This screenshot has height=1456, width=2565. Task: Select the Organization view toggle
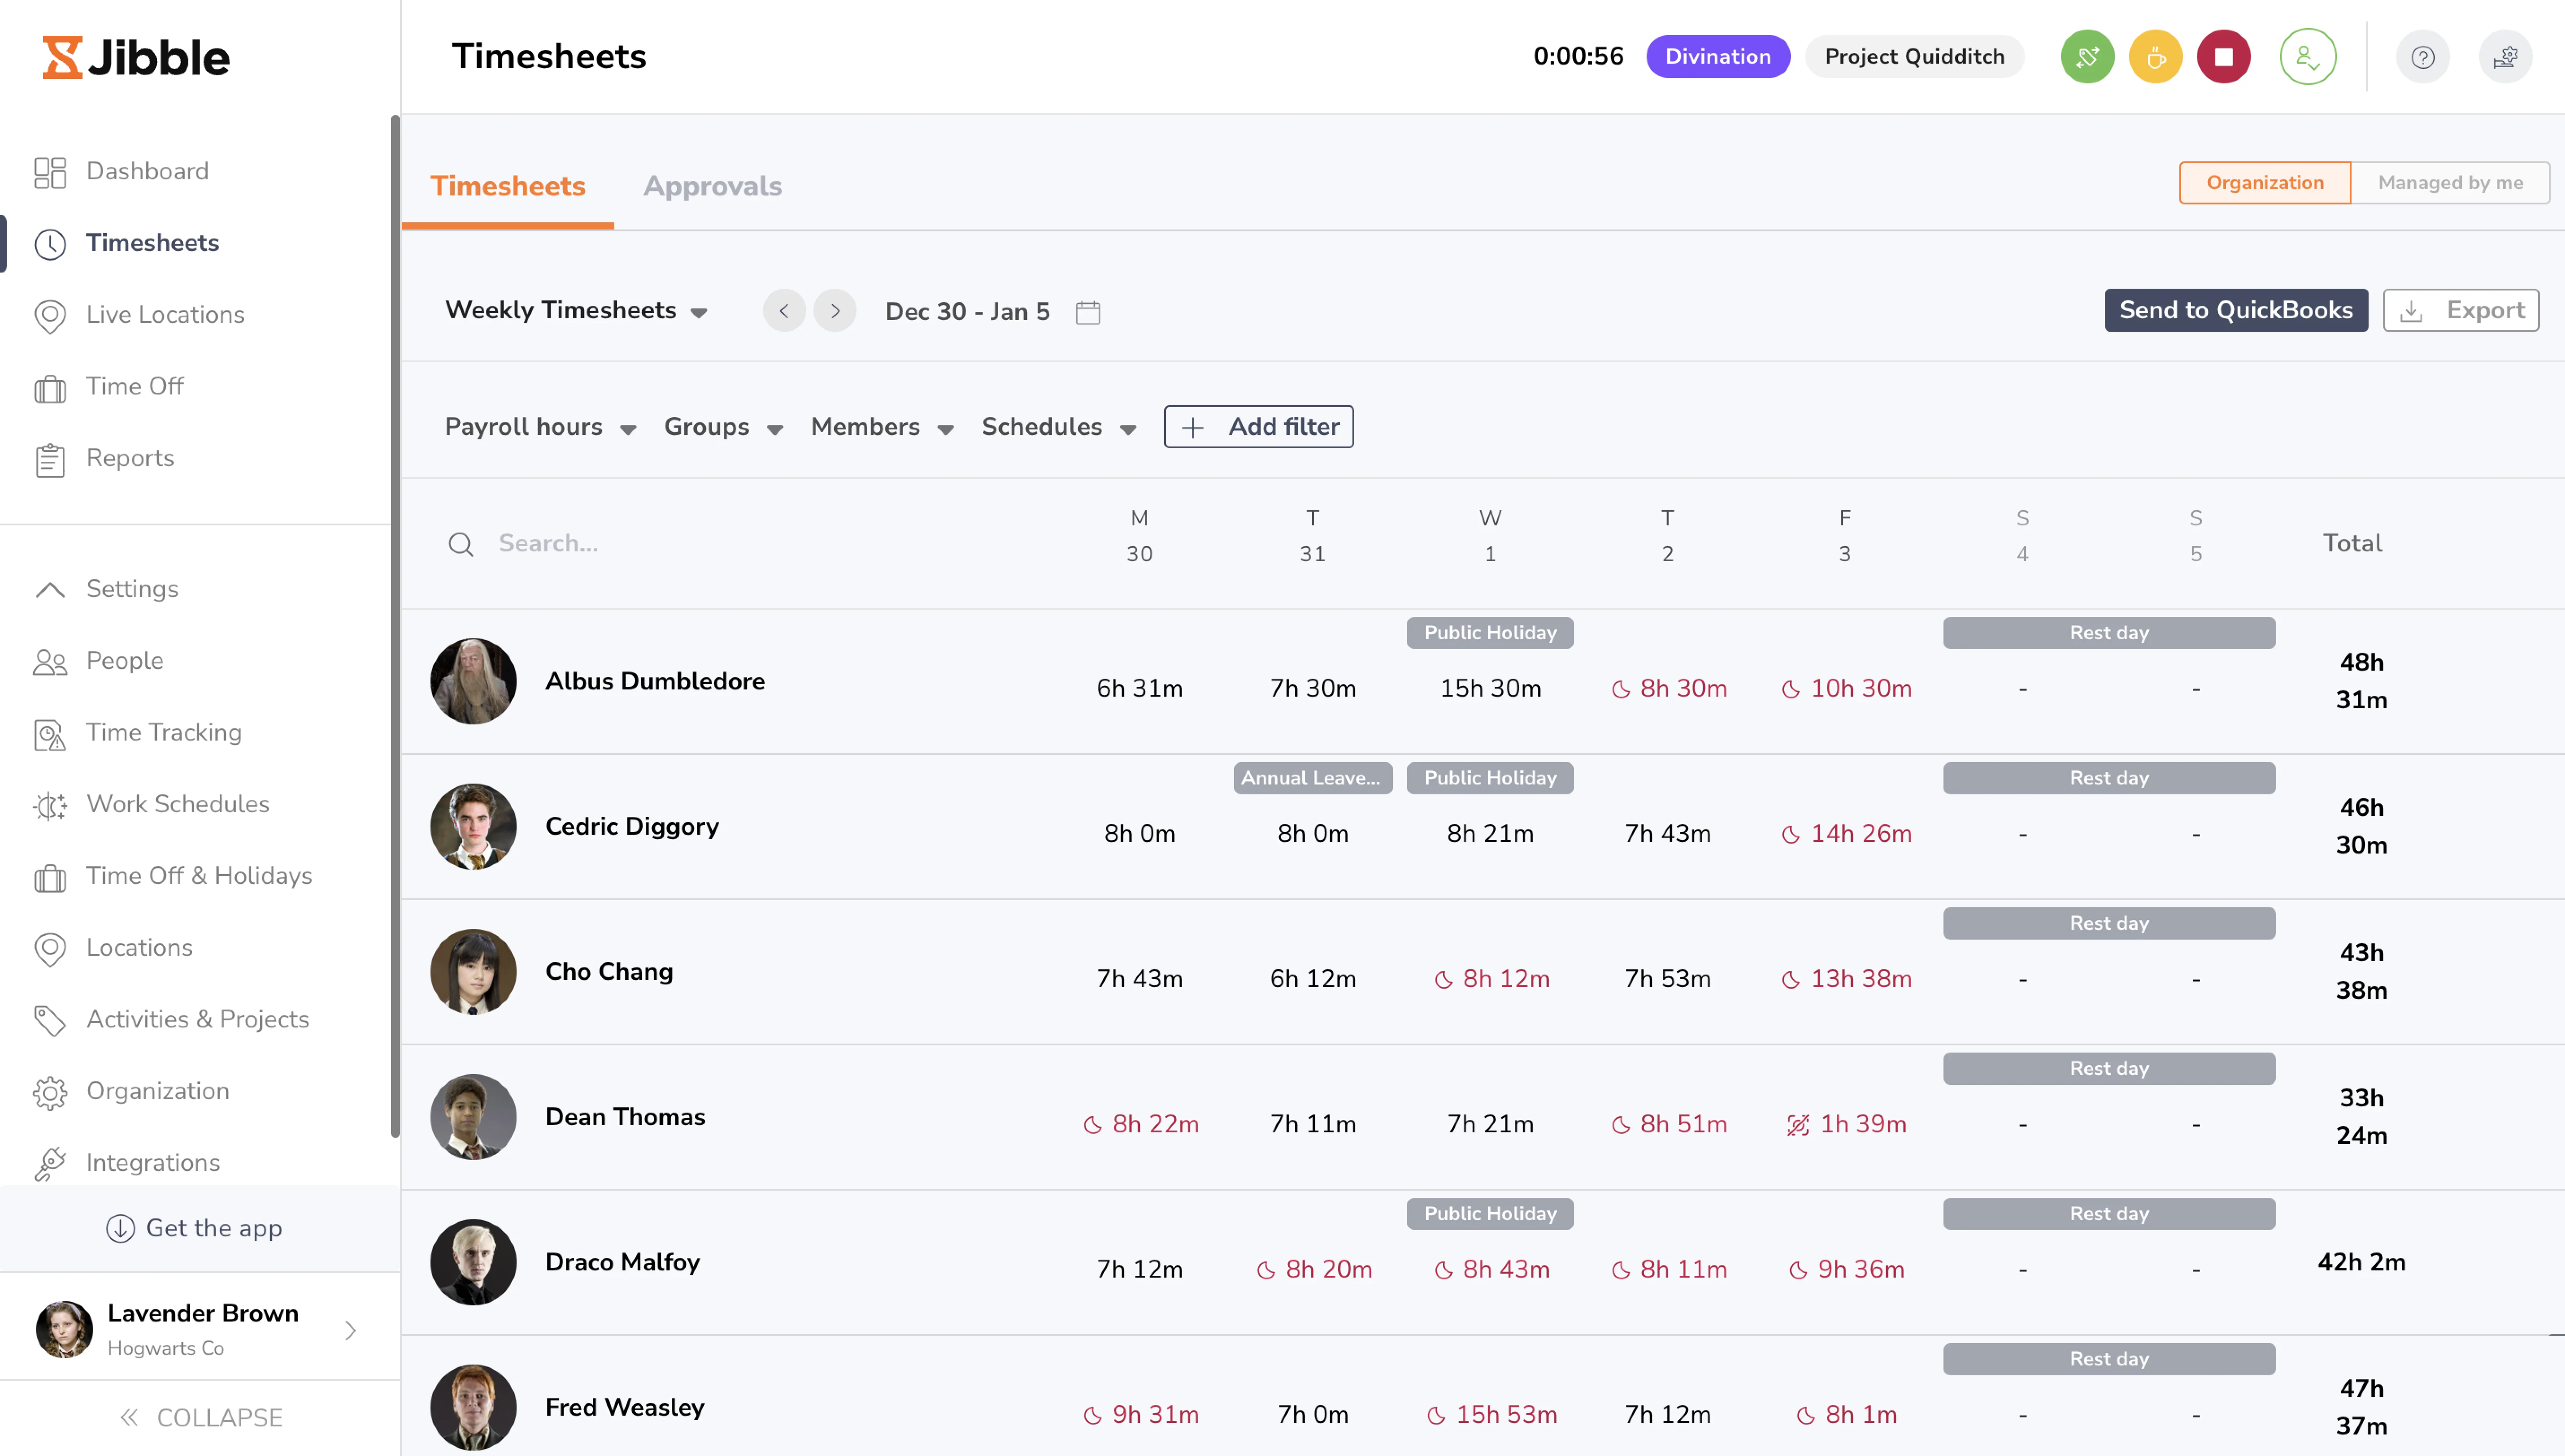2265,183
